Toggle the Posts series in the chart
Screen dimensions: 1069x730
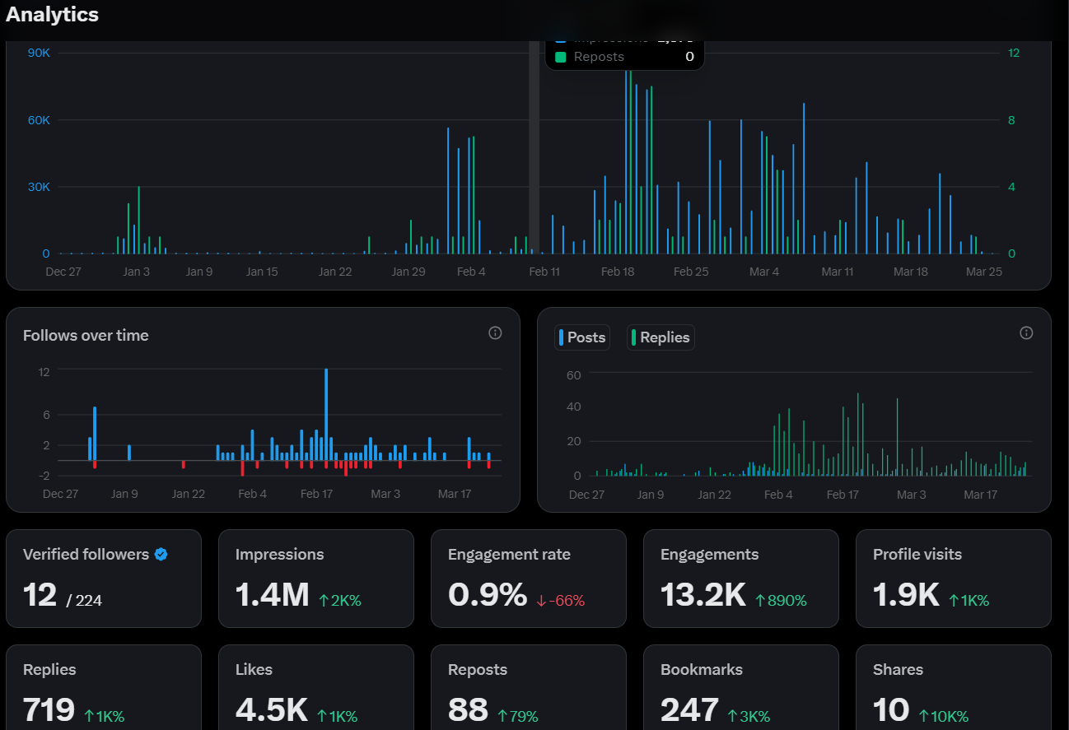pos(582,337)
